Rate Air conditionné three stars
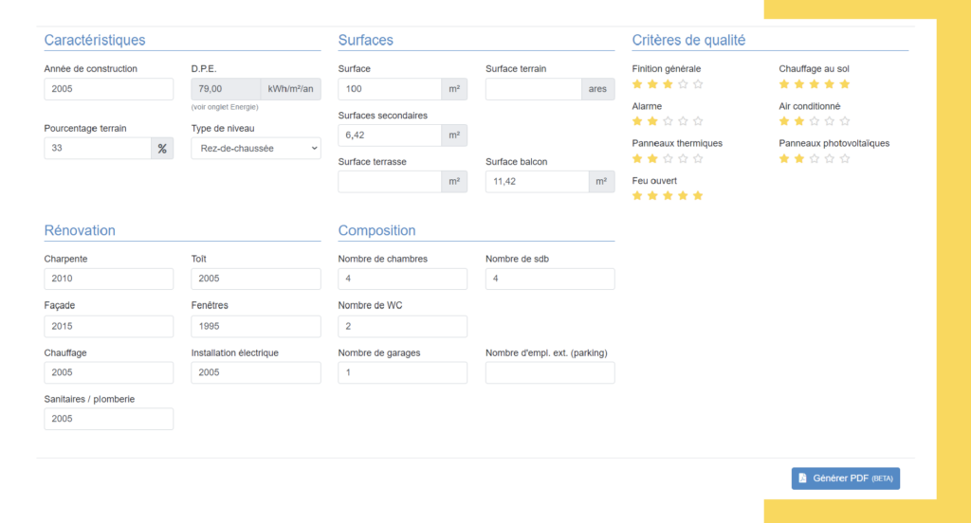This screenshot has height=523, width=971. pyautogui.click(x=815, y=121)
